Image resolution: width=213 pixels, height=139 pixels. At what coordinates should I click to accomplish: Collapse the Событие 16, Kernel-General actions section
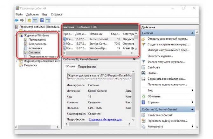click(x=192, y=109)
